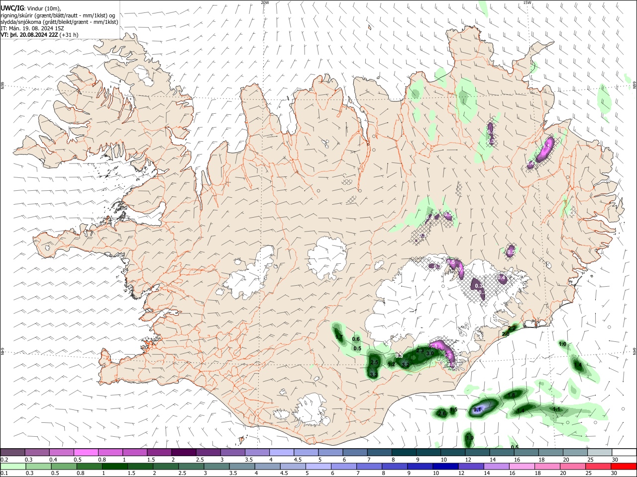Screen dimensions: 637x477
Task: Click the red 30 swatch in the lower legend row
Action: click(x=624, y=467)
